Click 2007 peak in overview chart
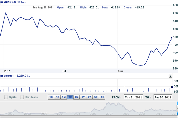This screenshot has width=179, height=118. click(108, 103)
